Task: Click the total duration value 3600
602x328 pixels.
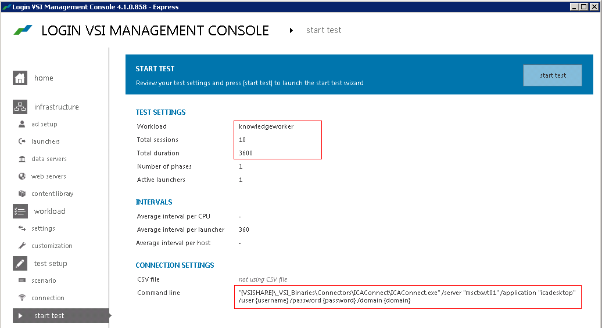Action: 246,153
